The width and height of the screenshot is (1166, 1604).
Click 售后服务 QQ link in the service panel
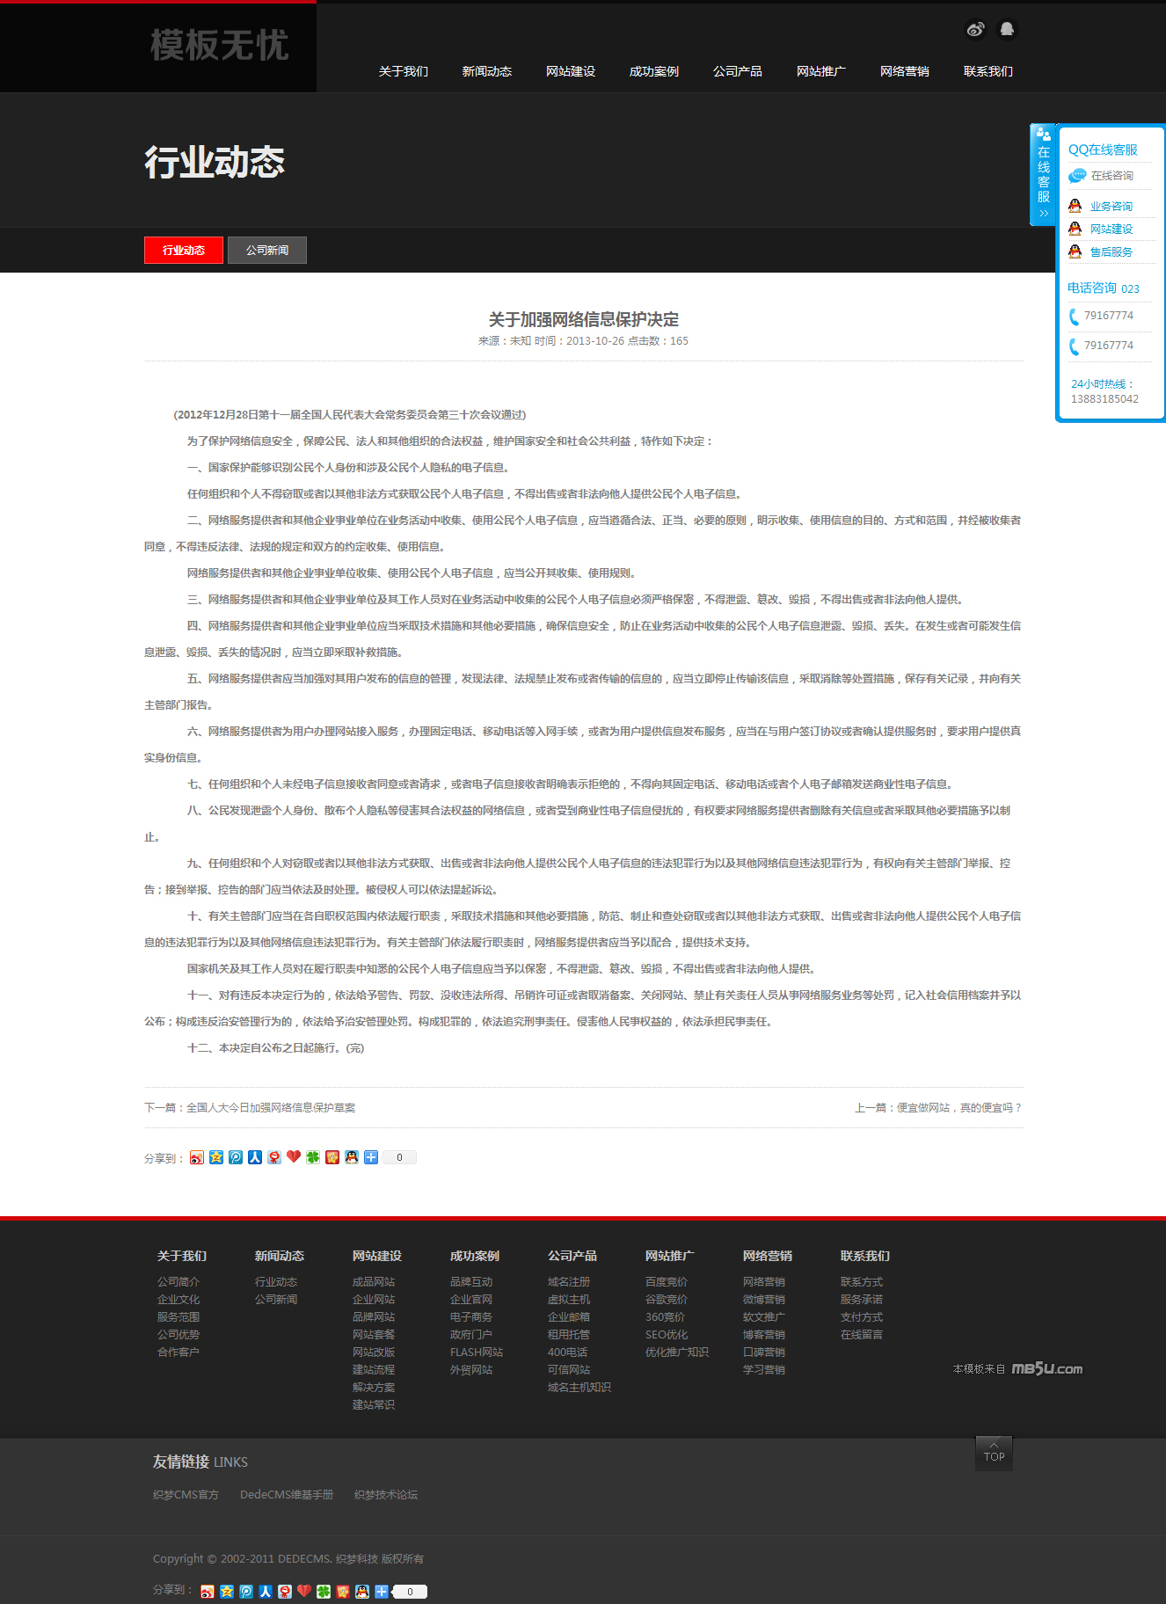(1111, 252)
